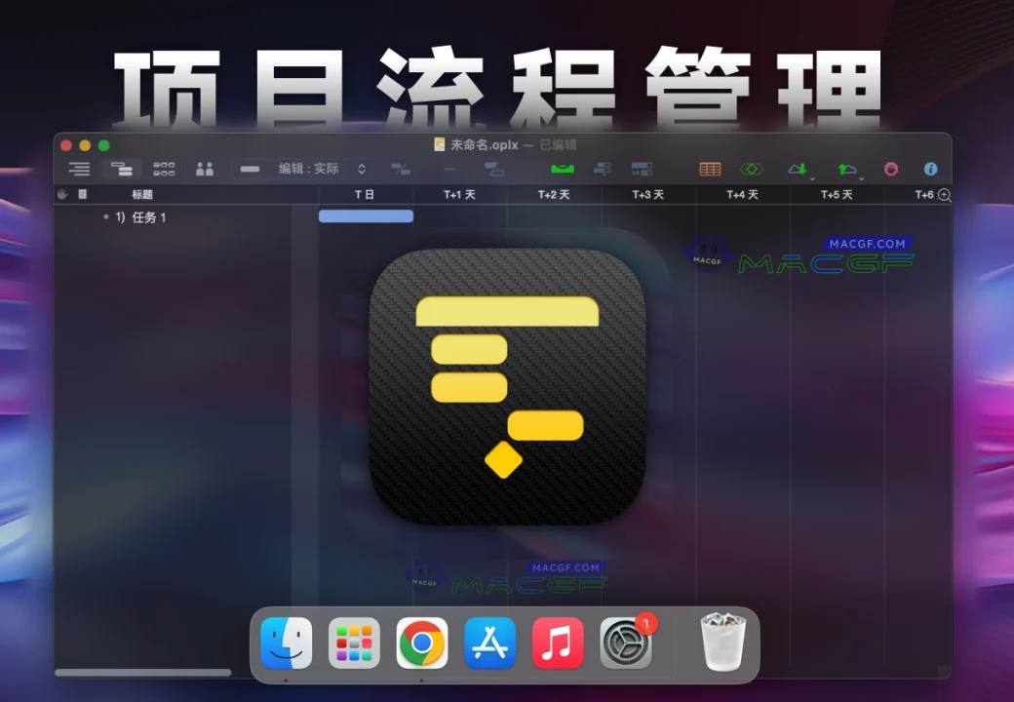Switch to the task outline view
This screenshot has width=1014, height=702.
pyautogui.click(x=79, y=169)
